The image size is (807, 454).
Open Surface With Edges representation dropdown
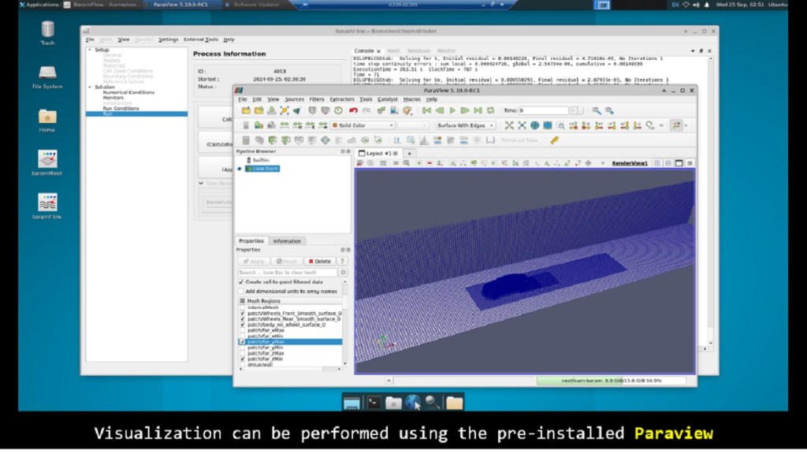click(467, 125)
